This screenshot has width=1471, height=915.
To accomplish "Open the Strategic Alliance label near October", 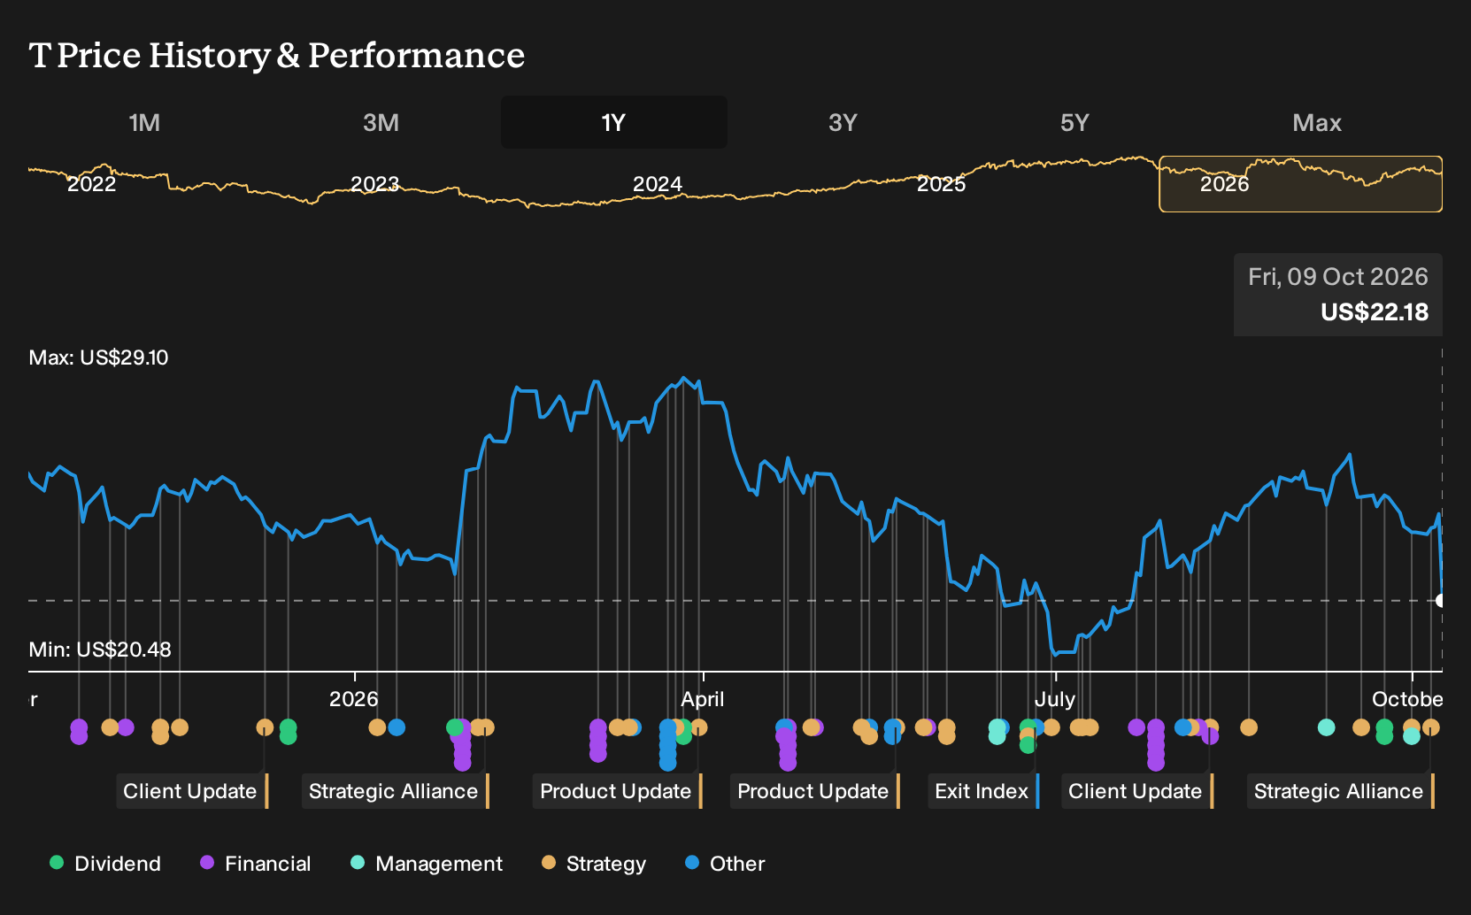I will [1340, 791].
